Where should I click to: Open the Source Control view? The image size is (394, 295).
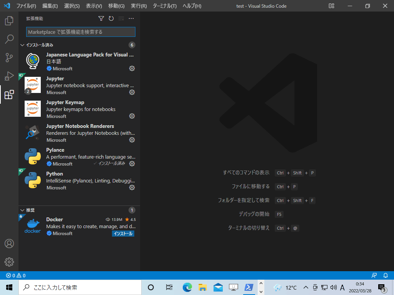pyautogui.click(x=9, y=58)
